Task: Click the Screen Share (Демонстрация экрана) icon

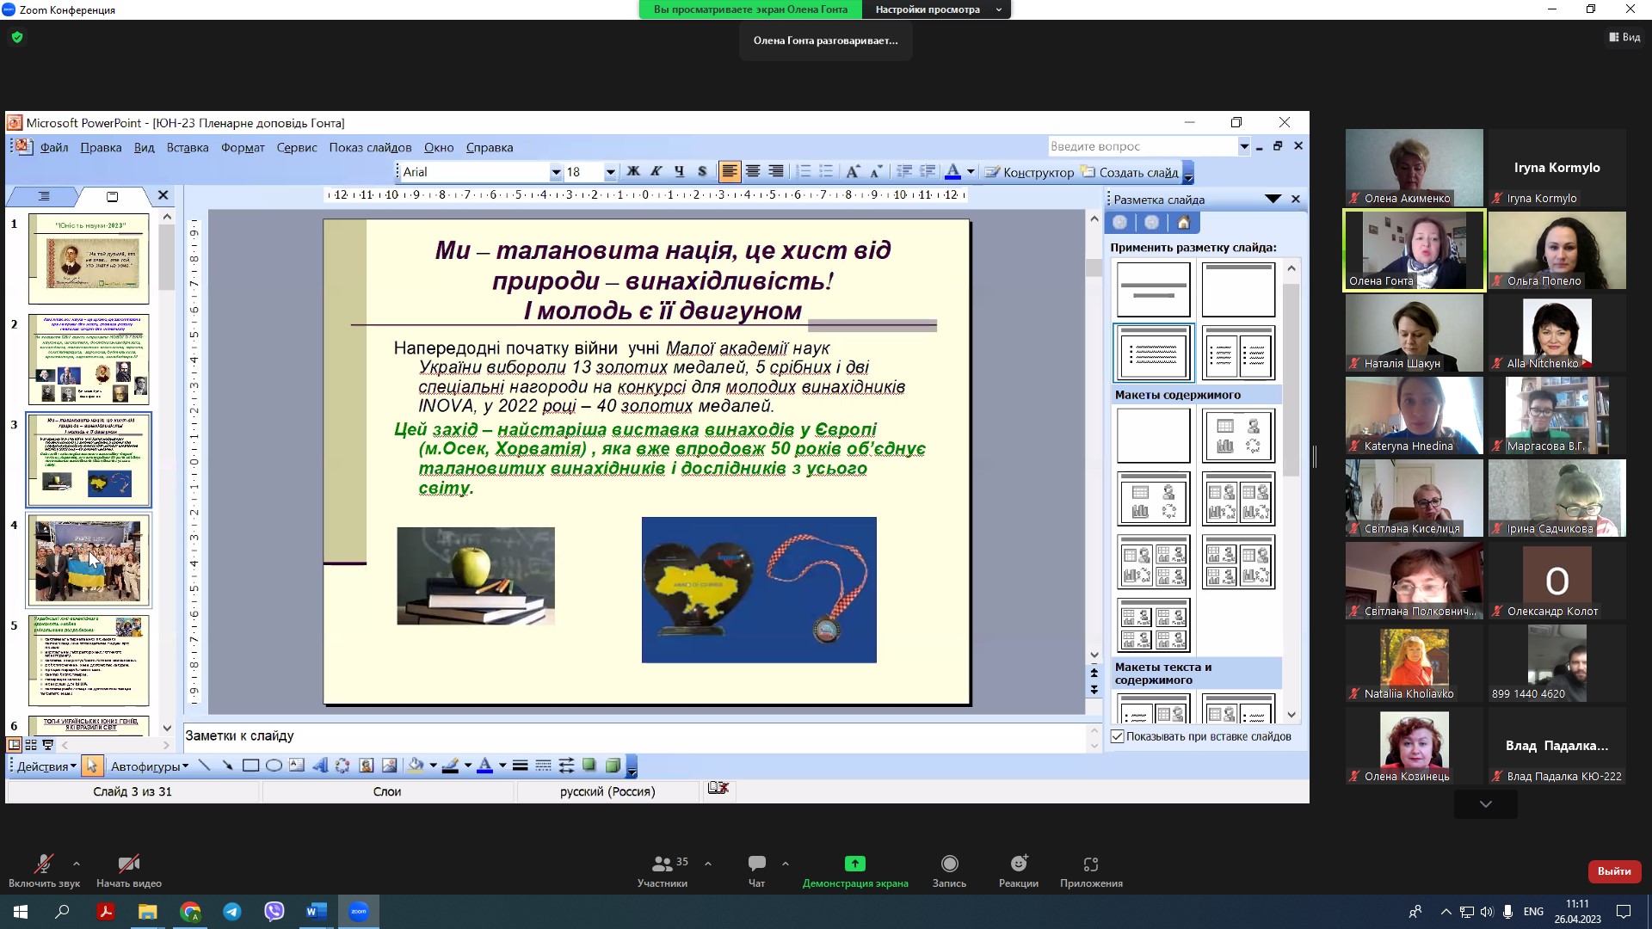Action: tap(854, 864)
